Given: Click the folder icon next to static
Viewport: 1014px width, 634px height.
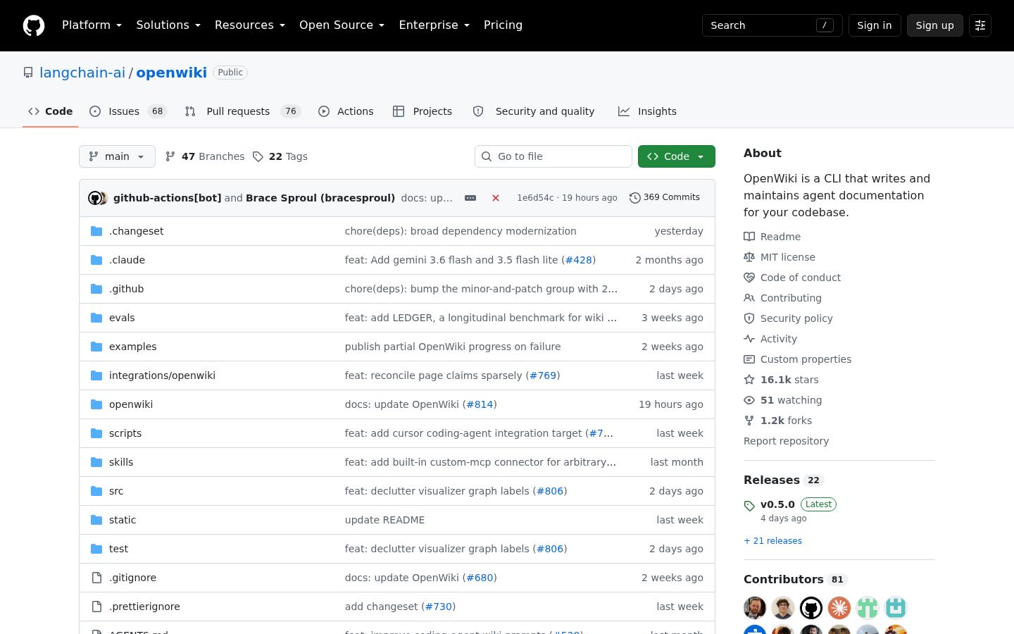Looking at the screenshot, I should coord(96,520).
